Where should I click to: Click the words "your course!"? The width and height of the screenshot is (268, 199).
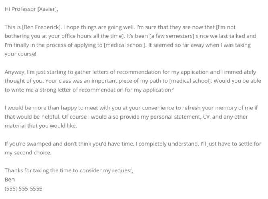point(21,54)
